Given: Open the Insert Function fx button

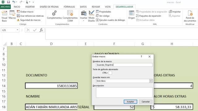Looking at the screenshot, I should 41,30.
